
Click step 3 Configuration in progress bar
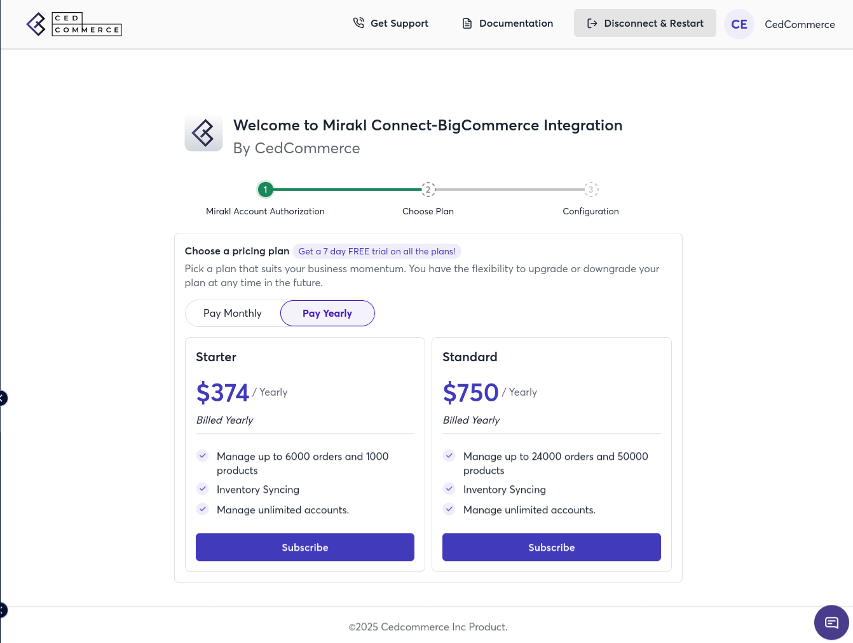[x=590, y=190]
